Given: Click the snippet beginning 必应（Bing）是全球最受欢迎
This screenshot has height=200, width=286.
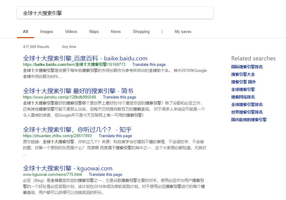Looking at the screenshot, I should (x=114, y=186).
